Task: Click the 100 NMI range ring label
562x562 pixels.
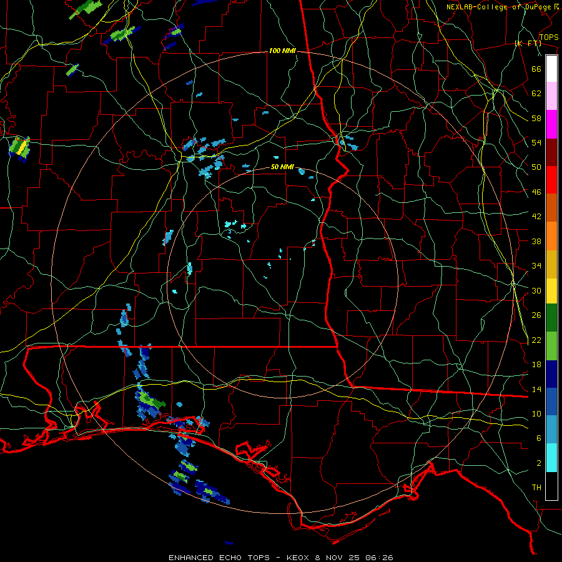Action: pyautogui.click(x=282, y=51)
